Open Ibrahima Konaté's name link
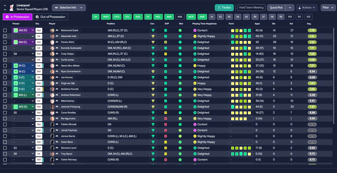Viewport: 337px width, 173px height. click(x=70, y=89)
